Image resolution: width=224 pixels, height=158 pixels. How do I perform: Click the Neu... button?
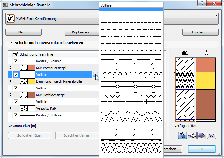tap(23, 32)
